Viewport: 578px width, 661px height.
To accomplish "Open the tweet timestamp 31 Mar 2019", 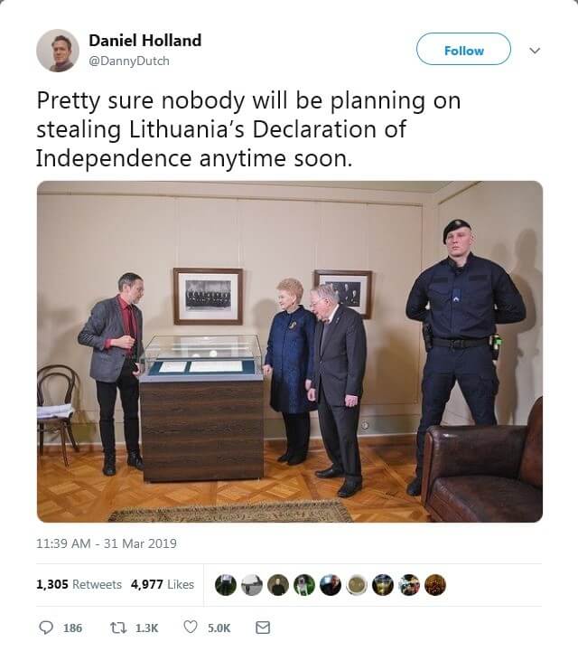I will (107, 543).
